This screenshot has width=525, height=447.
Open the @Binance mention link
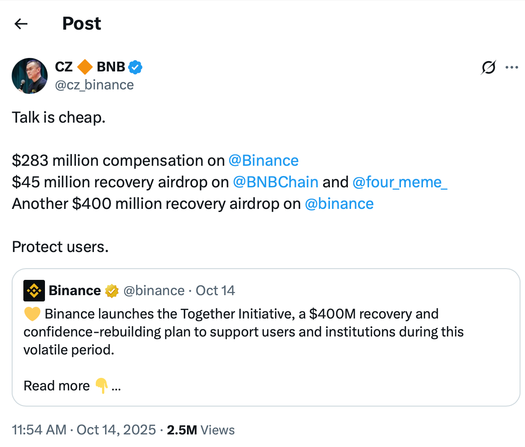pyautogui.click(x=263, y=160)
